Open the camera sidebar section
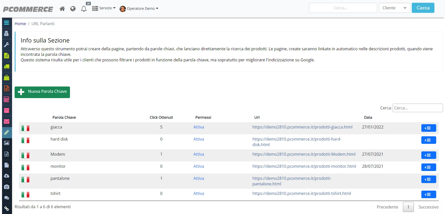The height and width of the screenshot is (214, 445). 7,187
